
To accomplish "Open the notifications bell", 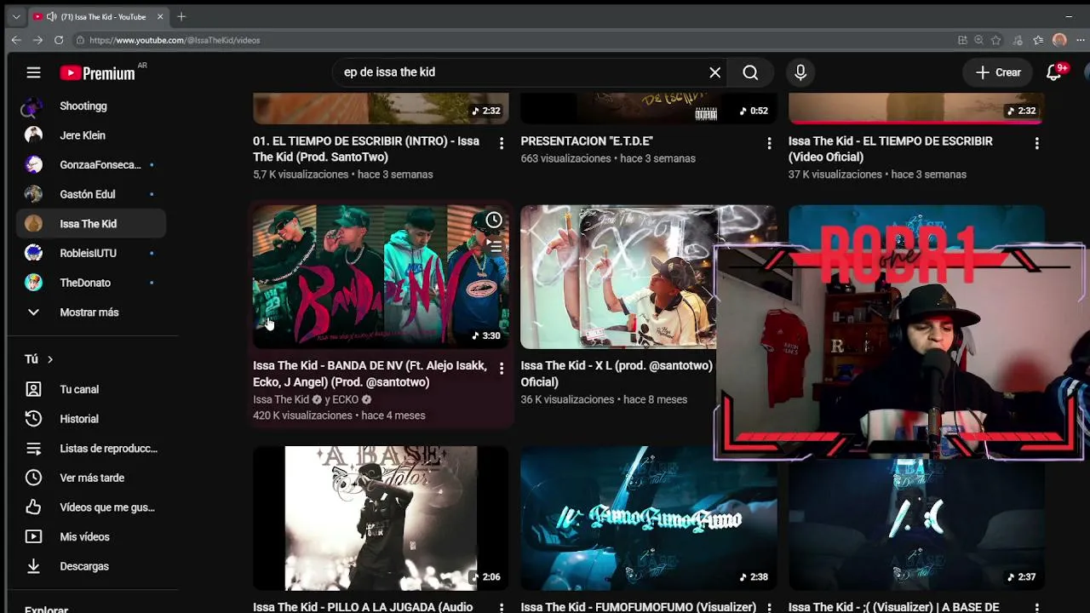I will (x=1054, y=72).
